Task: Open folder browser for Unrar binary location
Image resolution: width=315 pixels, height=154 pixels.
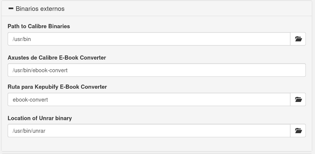Action: click(298, 131)
